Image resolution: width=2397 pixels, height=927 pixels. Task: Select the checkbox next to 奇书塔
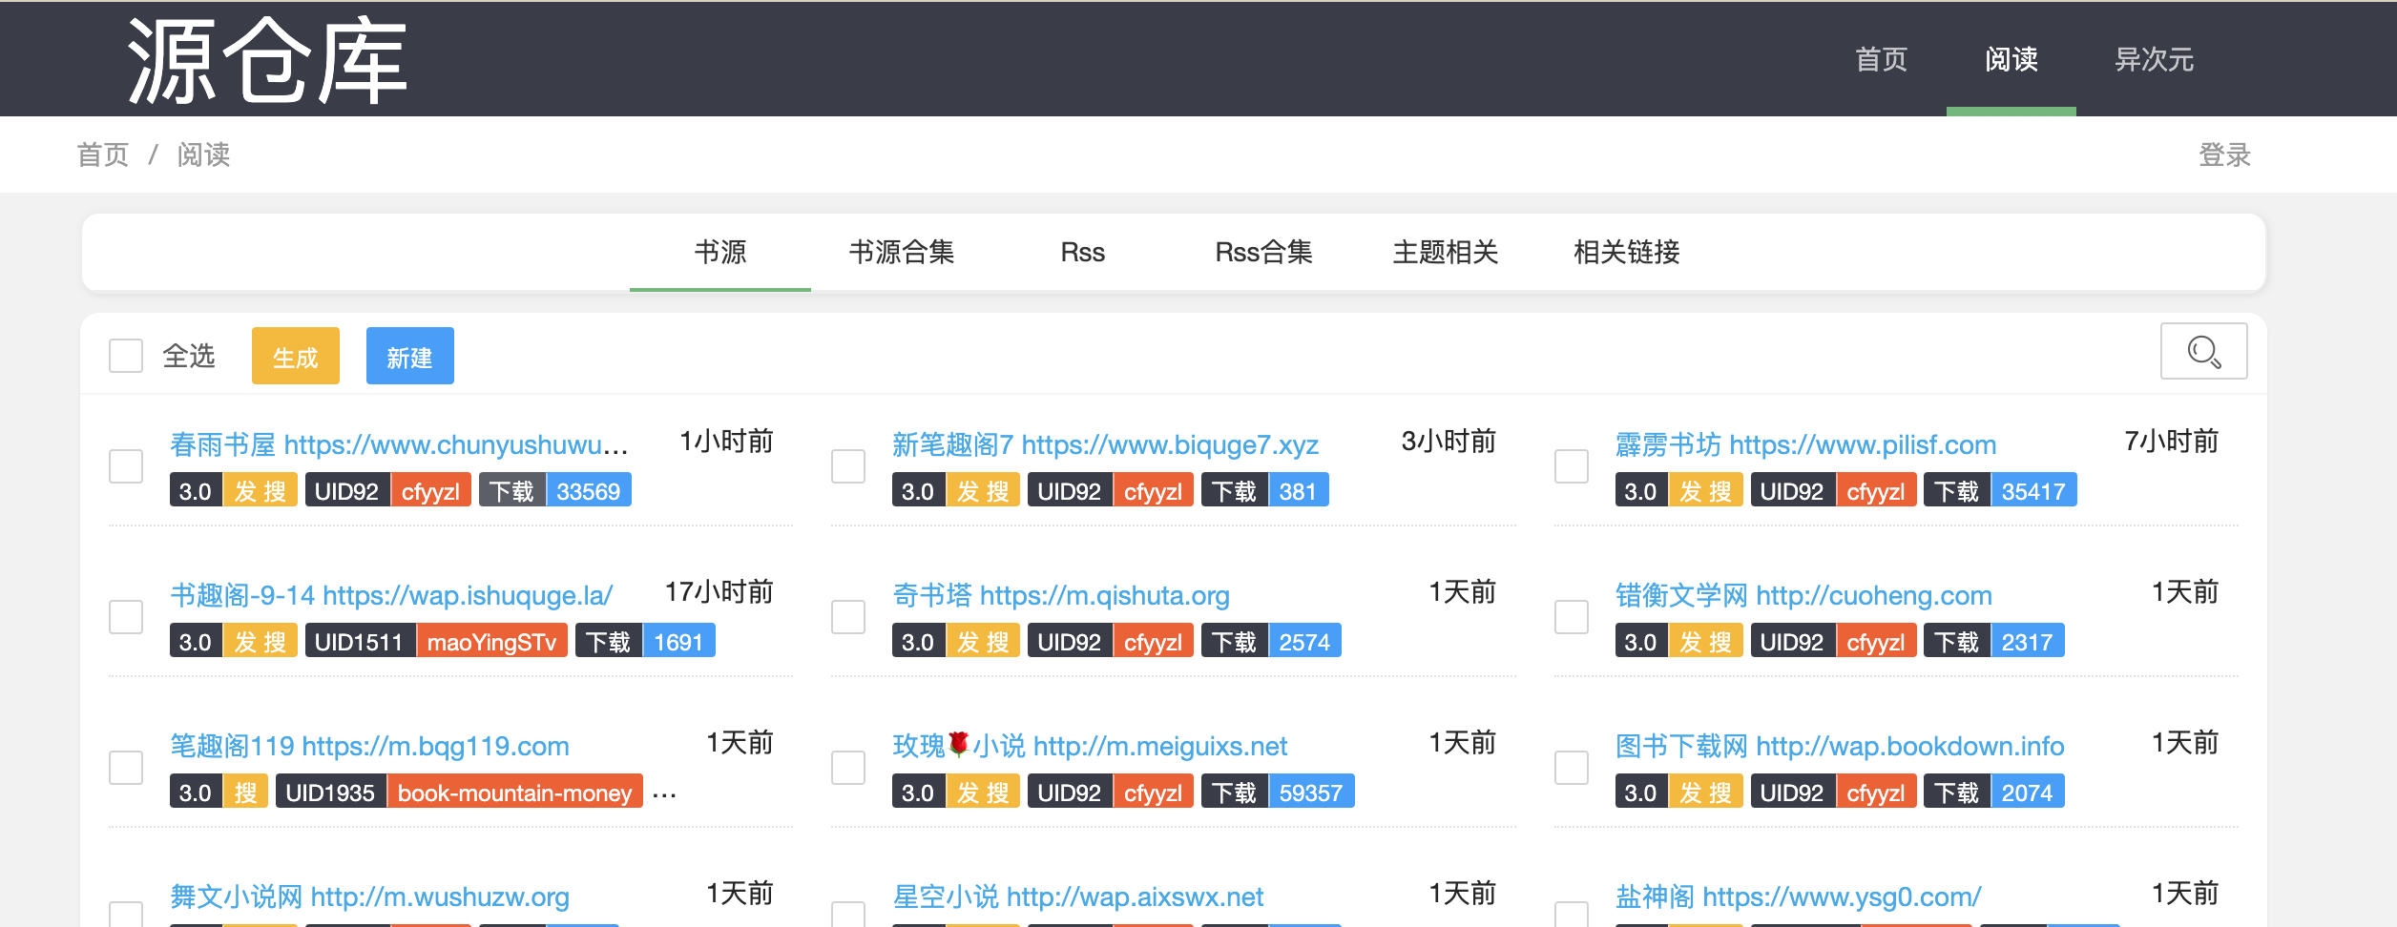click(848, 617)
